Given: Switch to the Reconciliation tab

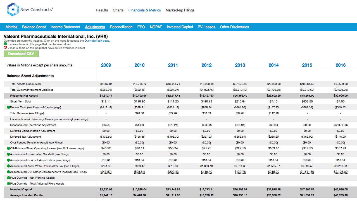Looking at the screenshot, I should (x=121, y=27).
